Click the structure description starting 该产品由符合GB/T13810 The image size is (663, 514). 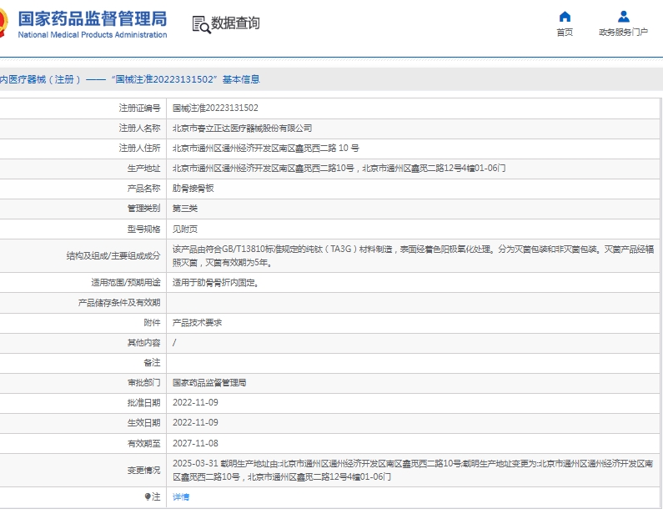tap(413, 255)
